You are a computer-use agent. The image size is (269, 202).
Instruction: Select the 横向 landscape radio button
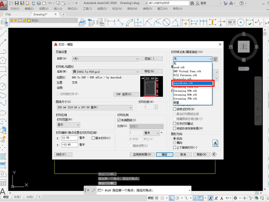click(174, 143)
